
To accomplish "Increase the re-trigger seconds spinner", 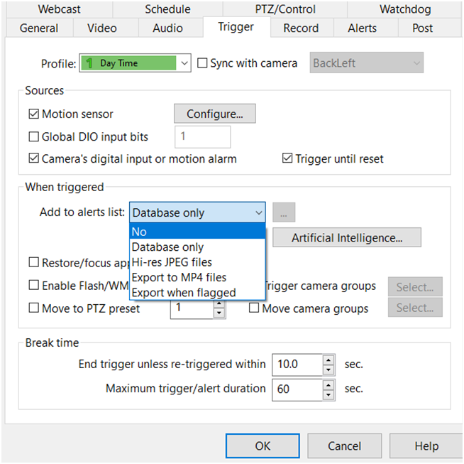I will tap(328, 360).
